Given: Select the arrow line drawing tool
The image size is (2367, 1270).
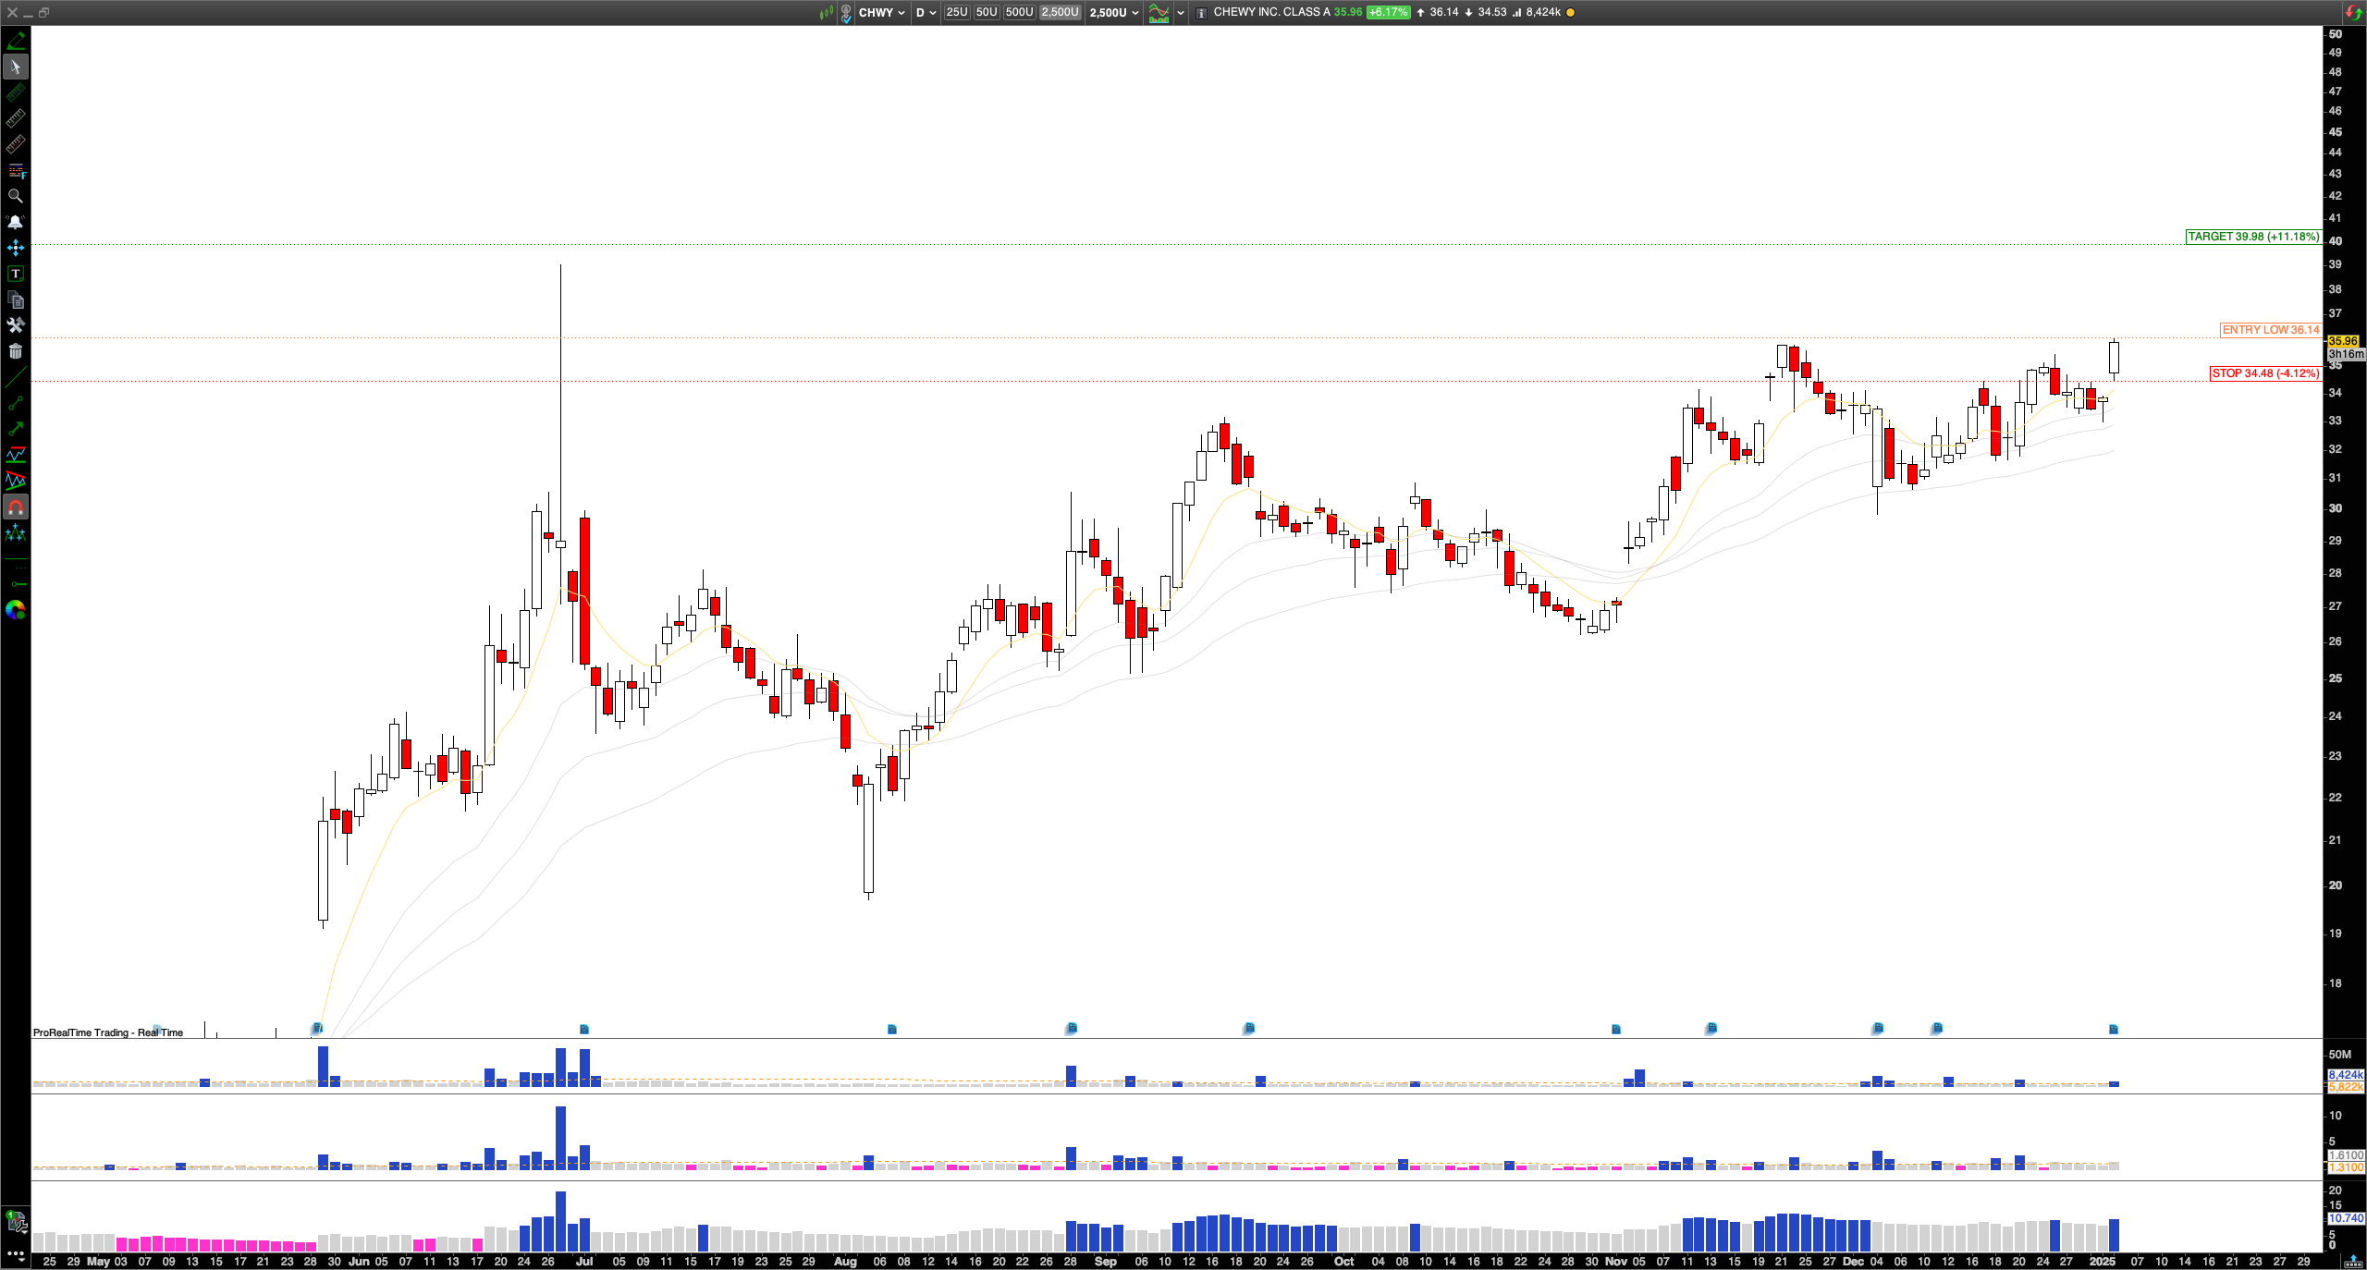Looking at the screenshot, I should tap(15, 429).
